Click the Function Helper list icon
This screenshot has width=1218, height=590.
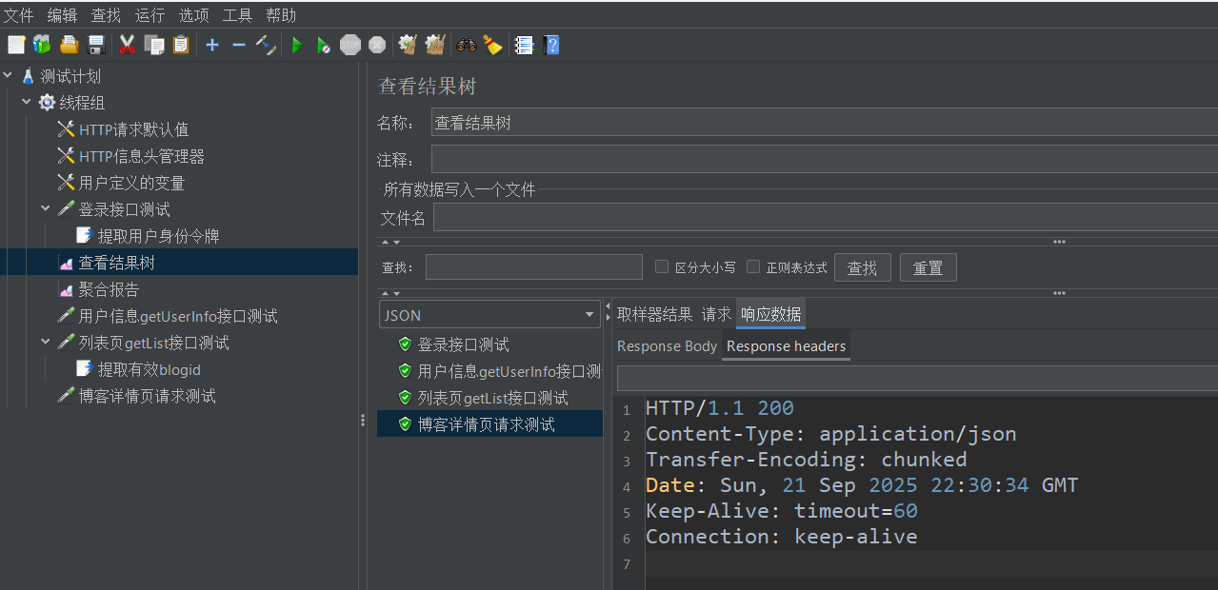point(524,45)
